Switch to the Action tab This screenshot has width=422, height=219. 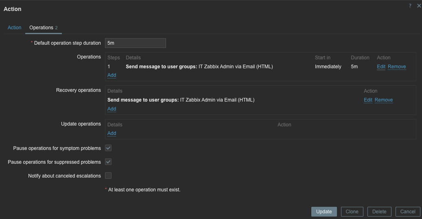point(14,28)
